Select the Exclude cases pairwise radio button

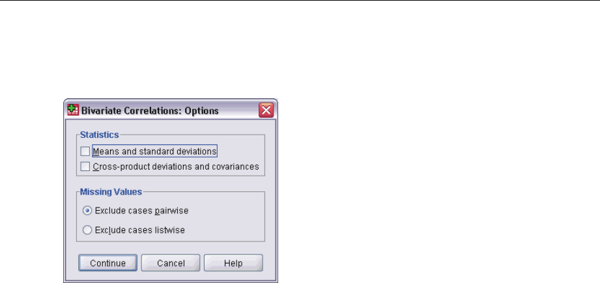tap(87, 210)
